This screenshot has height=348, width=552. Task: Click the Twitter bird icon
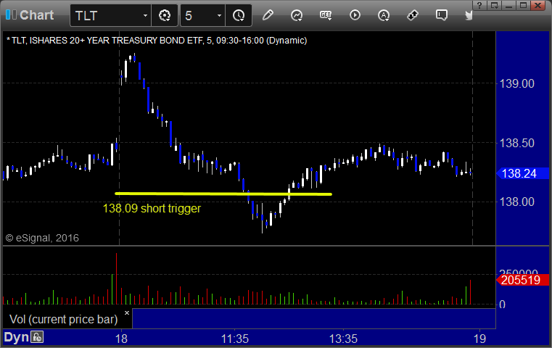click(x=469, y=15)
